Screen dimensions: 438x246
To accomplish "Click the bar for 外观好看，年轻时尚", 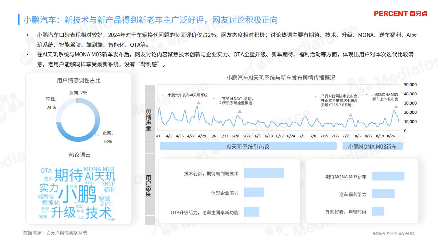I will tap(378, 211).
